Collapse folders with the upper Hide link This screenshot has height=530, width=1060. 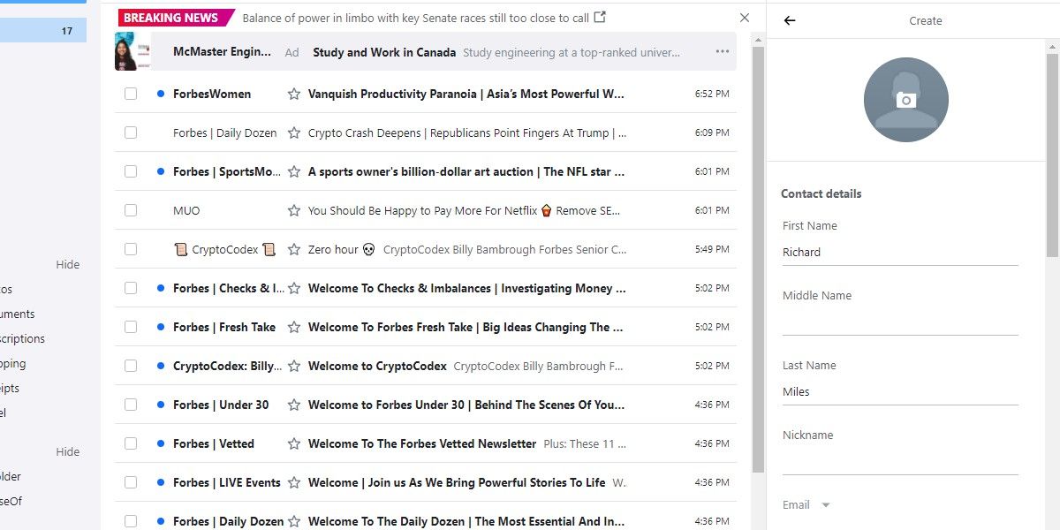coord(67,264)
